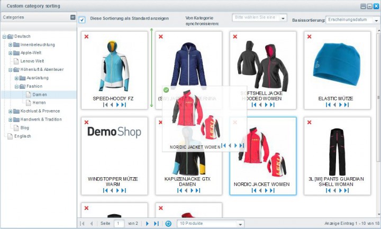
Task: Expand the Ausrüstung folder
Action: 16,78
